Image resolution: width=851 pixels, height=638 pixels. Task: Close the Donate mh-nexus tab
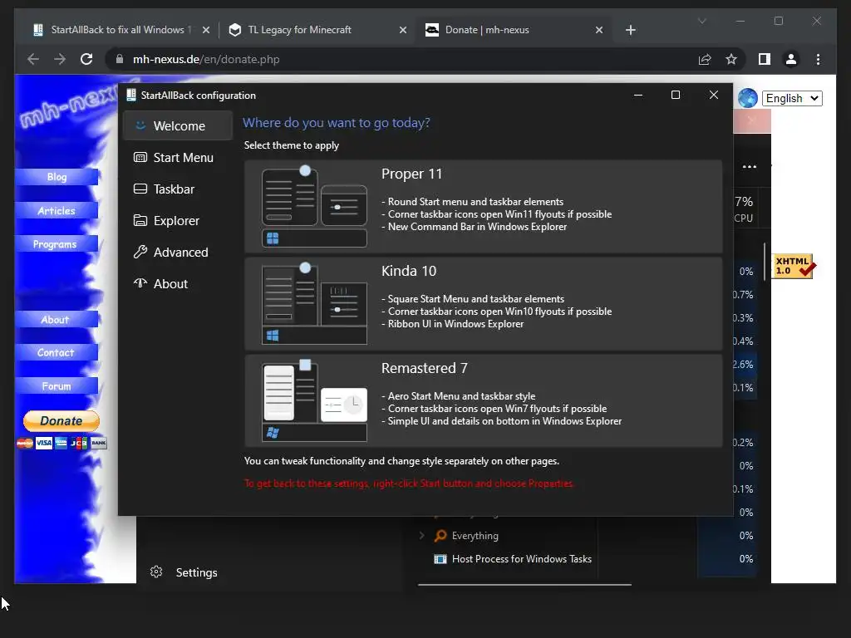tap(598, 30)
